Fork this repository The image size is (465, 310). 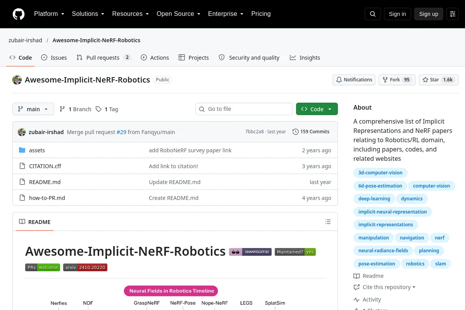tap(397, 80)
